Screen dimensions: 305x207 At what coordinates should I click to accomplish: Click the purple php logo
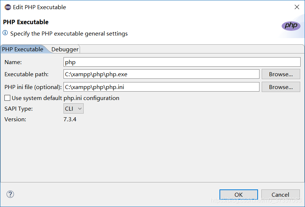[x=291, y=26]
